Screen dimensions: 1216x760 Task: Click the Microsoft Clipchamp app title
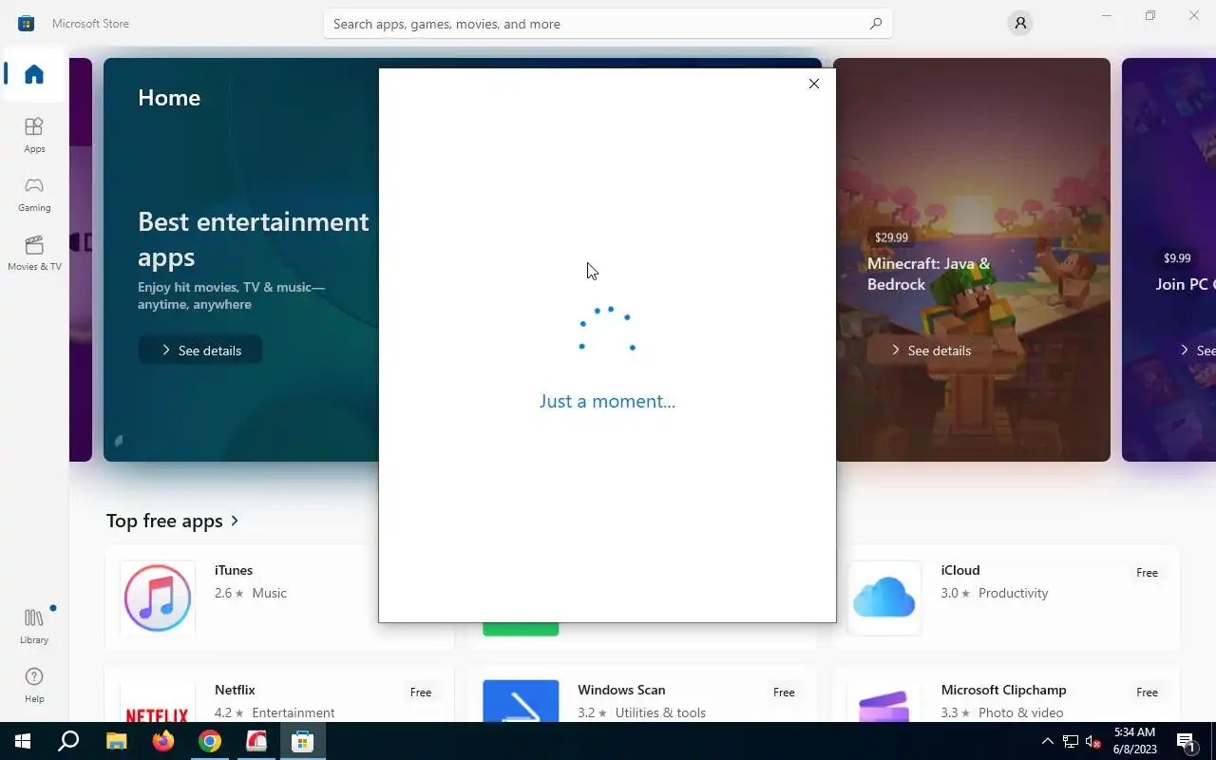(1003, 690)
